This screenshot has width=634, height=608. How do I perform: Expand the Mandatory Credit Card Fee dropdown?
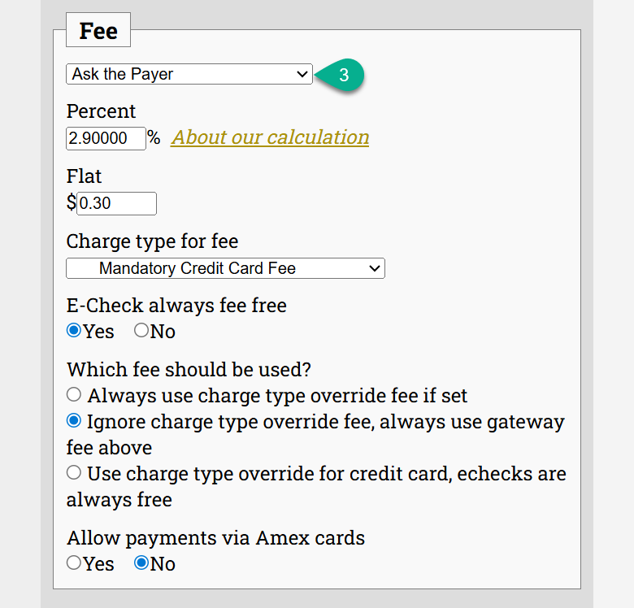225,268
